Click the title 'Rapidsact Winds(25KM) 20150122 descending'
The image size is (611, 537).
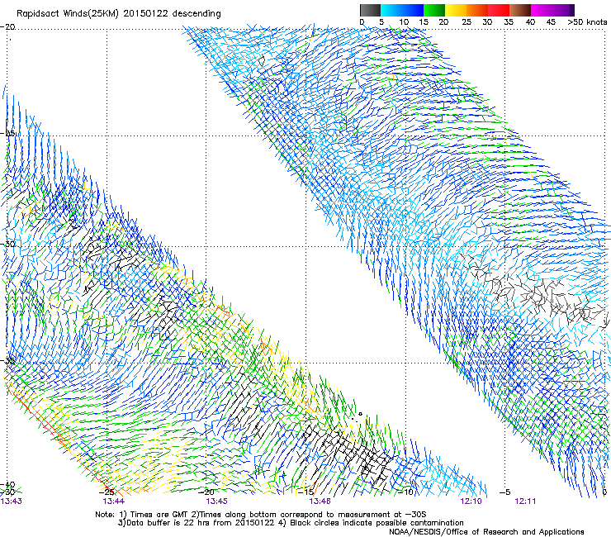[x=118, y=14]
